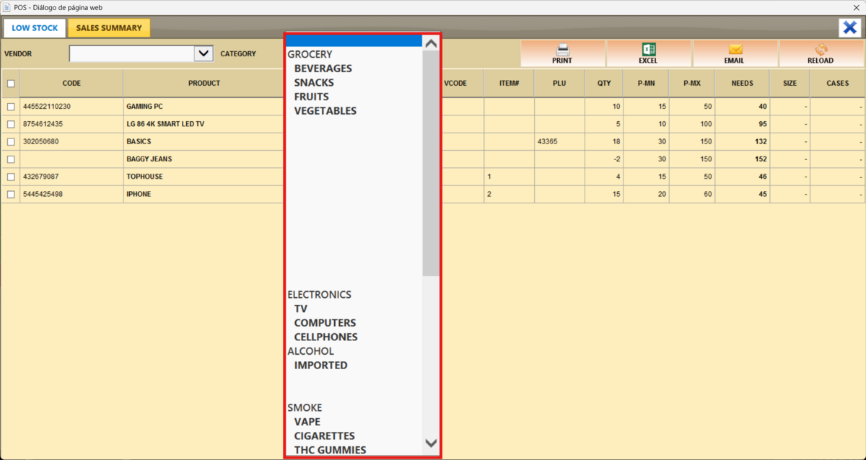866x460 pixels.
Task: Click the QTY value -2
Action: [x=616, y=159]
